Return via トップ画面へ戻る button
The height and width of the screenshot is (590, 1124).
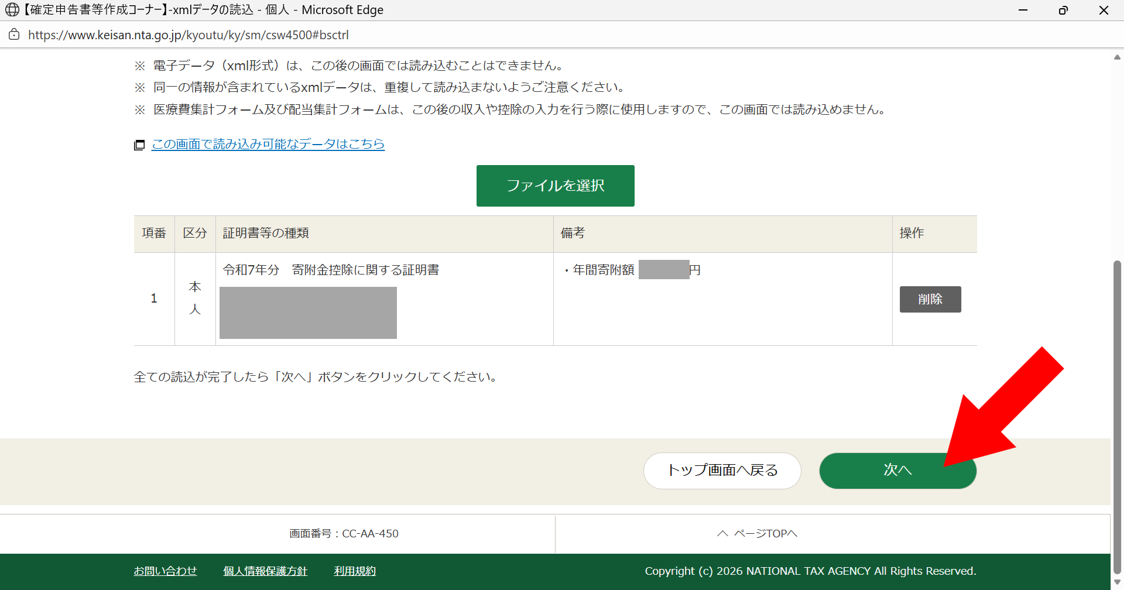[722, 470]
